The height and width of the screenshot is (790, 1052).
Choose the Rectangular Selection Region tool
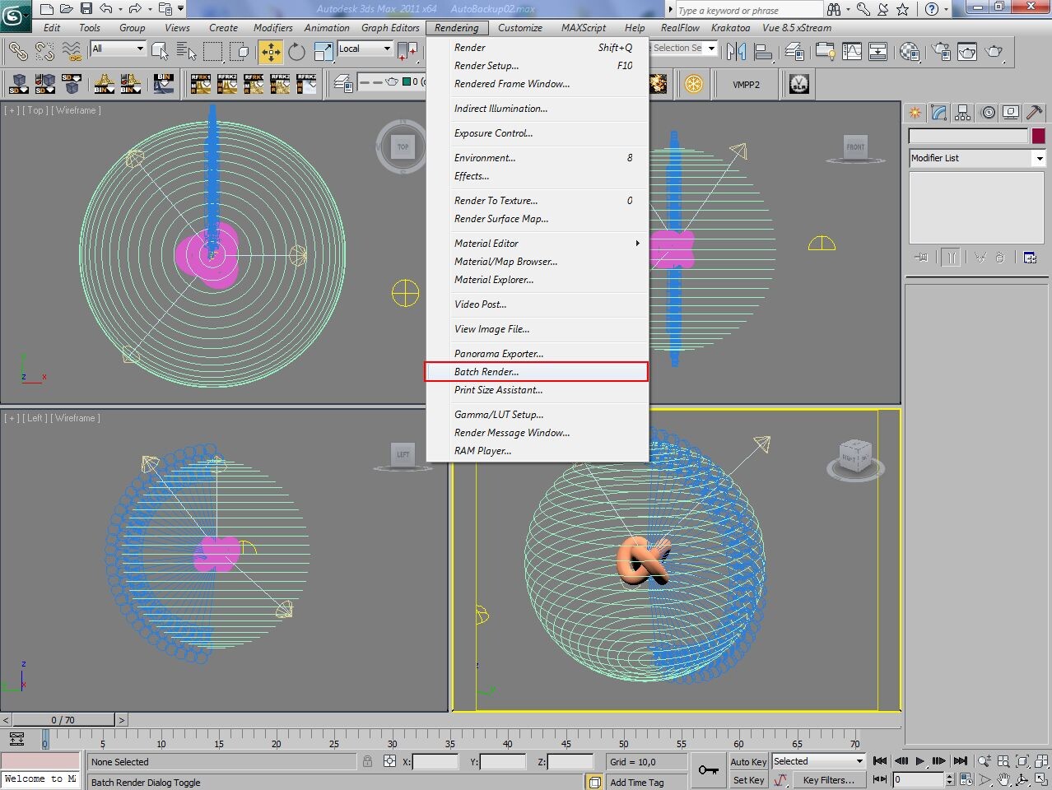tap(213, 52)
